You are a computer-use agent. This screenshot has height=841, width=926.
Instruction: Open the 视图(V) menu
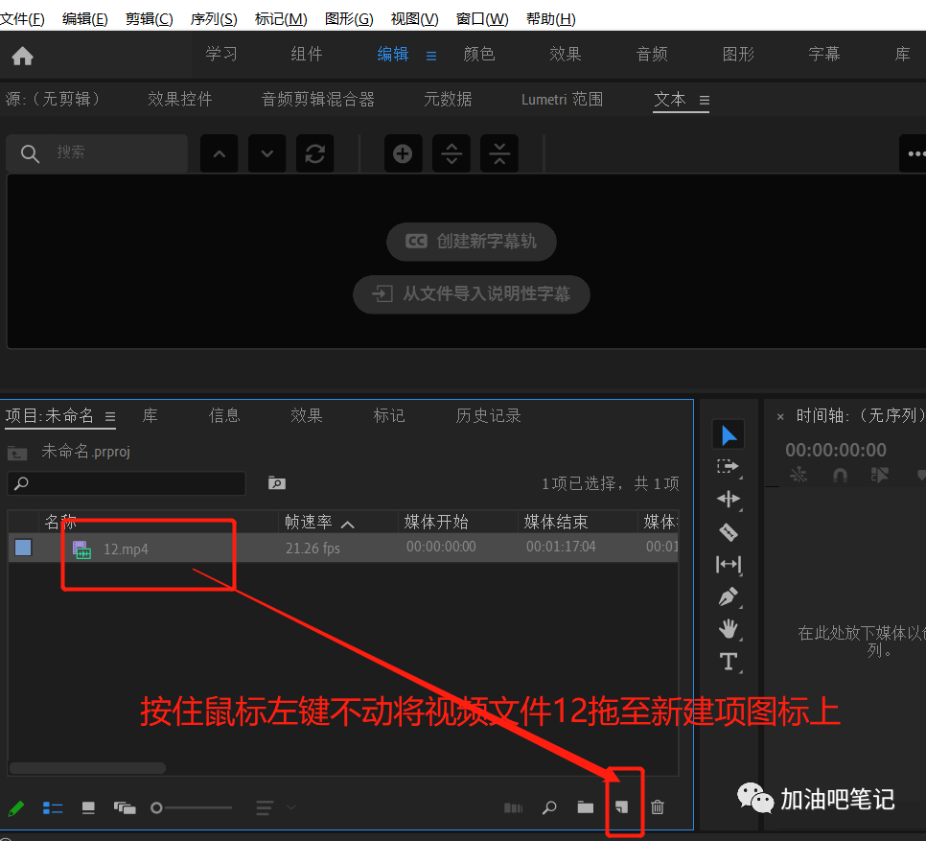414,19
